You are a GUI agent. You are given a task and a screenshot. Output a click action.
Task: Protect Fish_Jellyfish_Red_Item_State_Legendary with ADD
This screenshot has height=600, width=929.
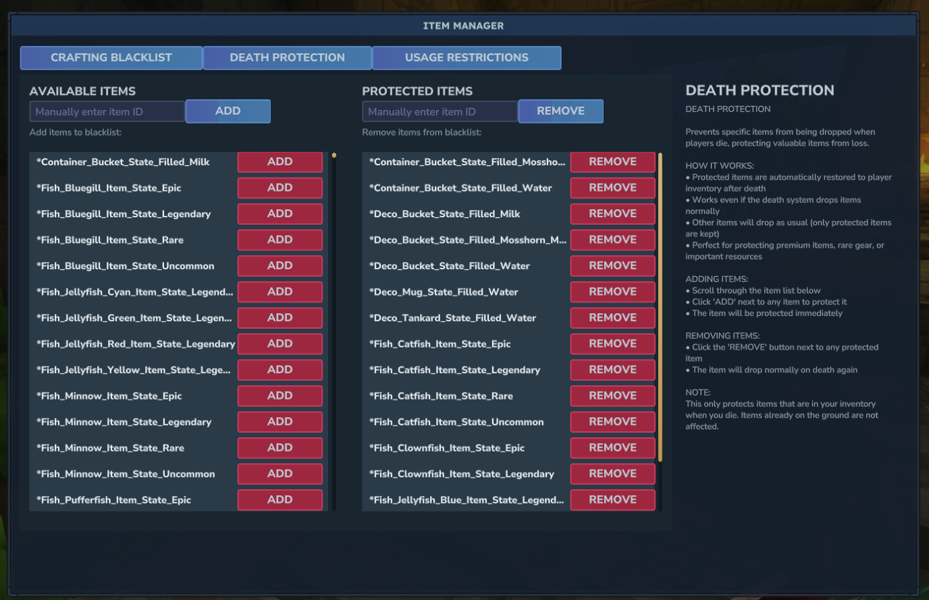[280, 344]
